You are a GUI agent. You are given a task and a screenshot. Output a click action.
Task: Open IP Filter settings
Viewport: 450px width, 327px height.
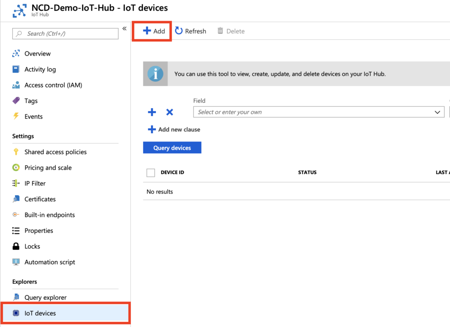35,183
